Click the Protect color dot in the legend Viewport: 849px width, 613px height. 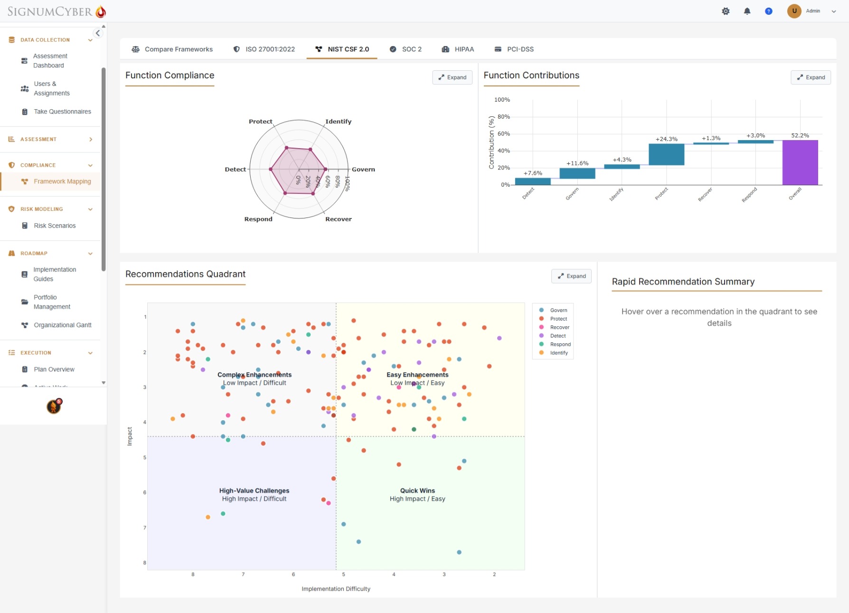click(541, 319)
